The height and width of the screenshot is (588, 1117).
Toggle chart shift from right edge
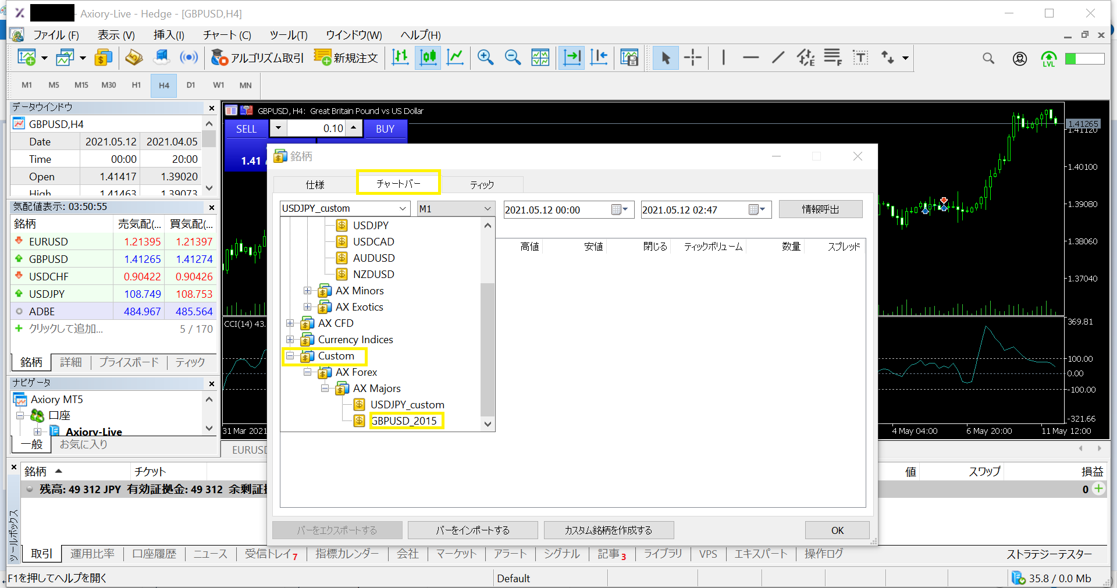click(599, 58)
